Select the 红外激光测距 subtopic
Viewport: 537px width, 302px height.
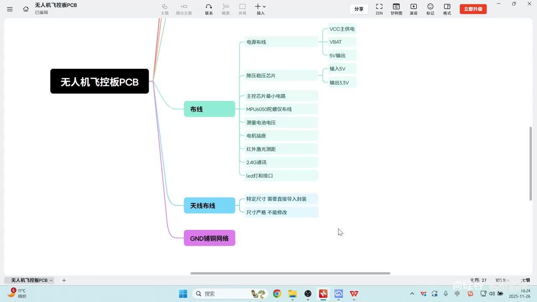281,149
